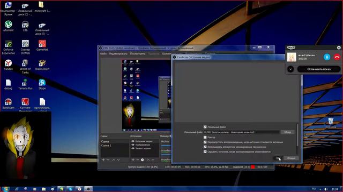This screenshot has height=192, width=343.
Task: Click the 'Отмена' cancel button
Action: click(291, 158)
